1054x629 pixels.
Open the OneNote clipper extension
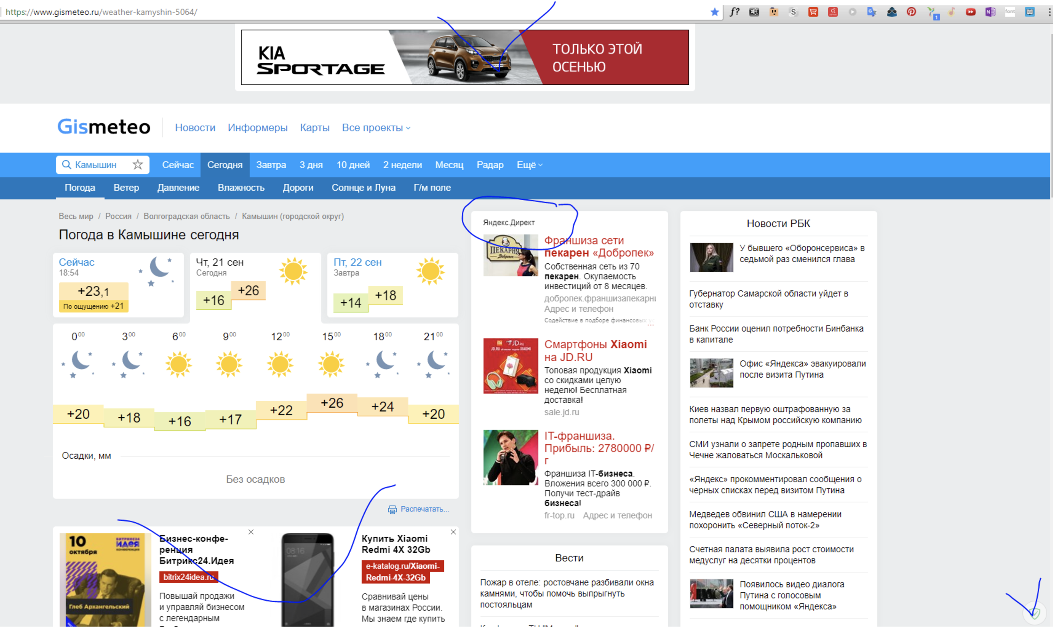pos(990,12)
